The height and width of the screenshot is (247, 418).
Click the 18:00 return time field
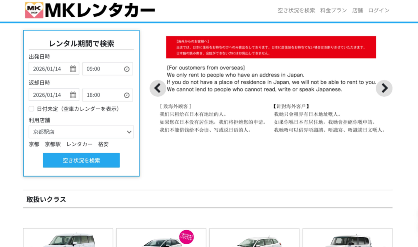(102, 95)
